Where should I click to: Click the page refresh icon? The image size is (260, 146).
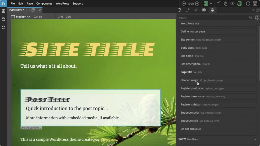pos(248,3)
